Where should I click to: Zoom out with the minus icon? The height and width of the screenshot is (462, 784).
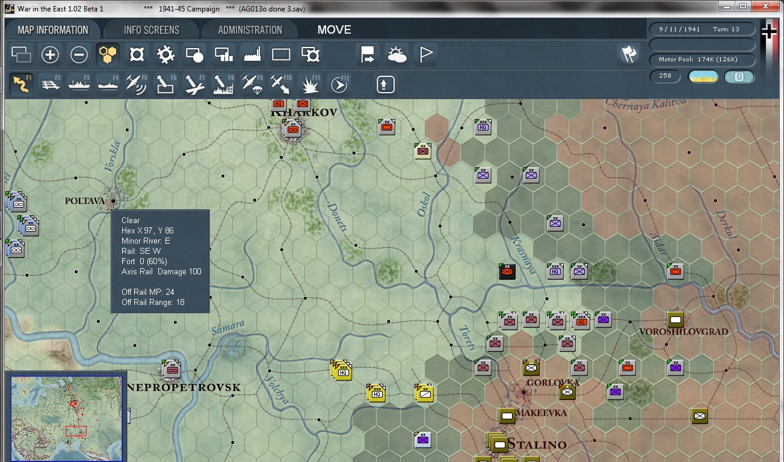pos(79,55)
